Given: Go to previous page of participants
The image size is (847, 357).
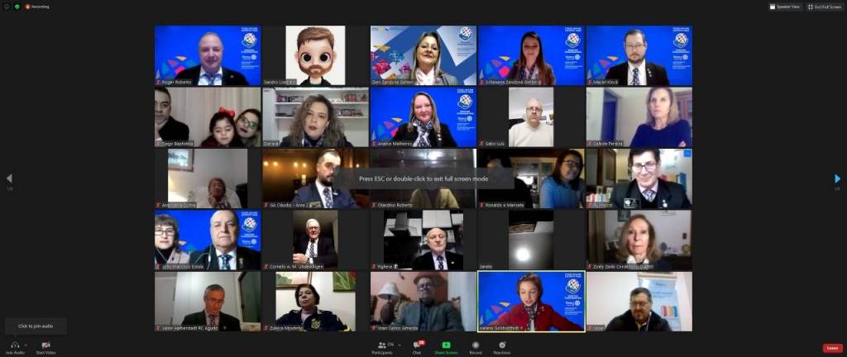Looking at the screenshot, I should (x=9, y=178).
